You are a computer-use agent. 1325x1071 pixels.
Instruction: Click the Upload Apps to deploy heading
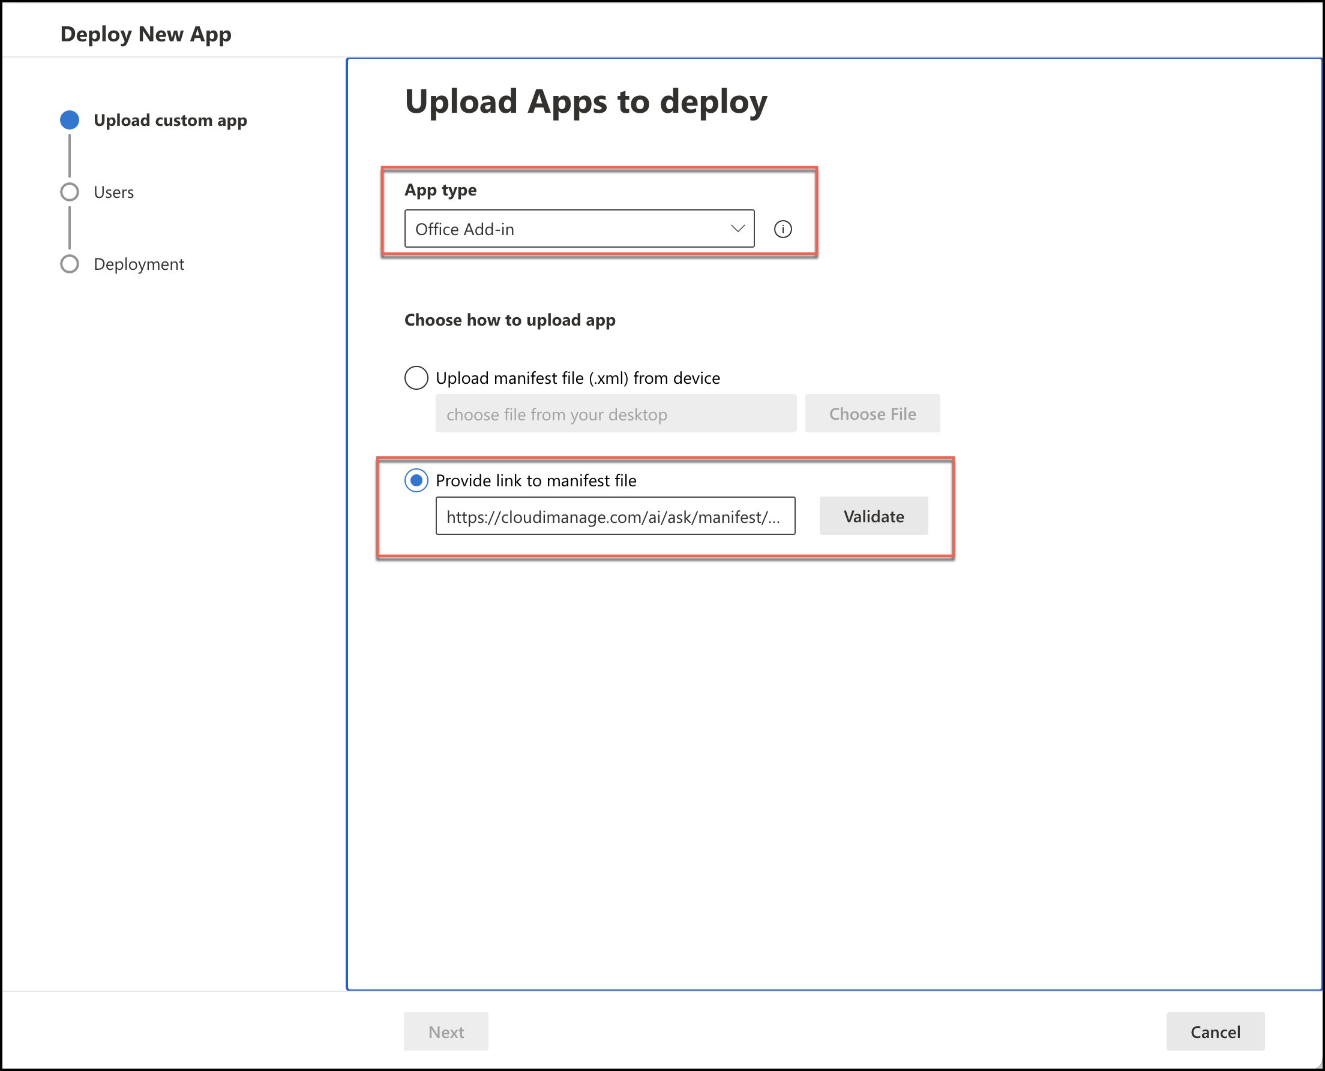[585, 102]
